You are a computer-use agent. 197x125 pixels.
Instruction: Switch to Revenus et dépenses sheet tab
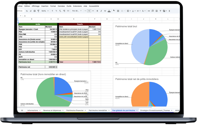(52, 110)
